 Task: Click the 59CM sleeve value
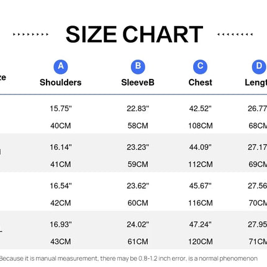pos(138,165)
